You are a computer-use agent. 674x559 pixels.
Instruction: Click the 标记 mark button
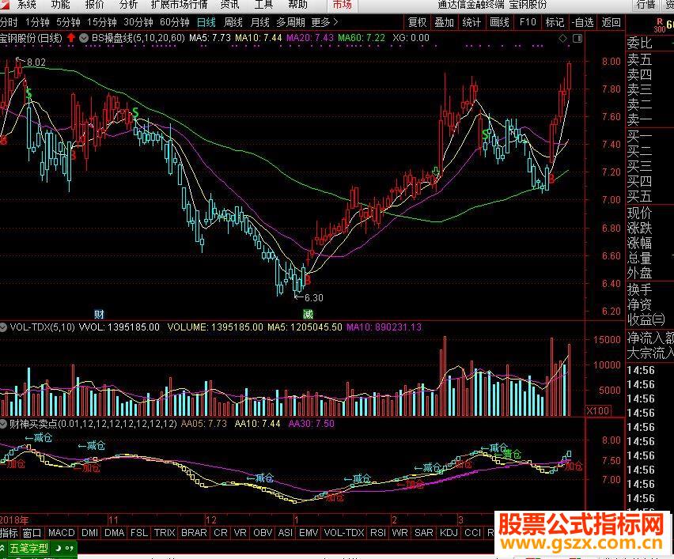pyautogui.click(x=555, y=22)
